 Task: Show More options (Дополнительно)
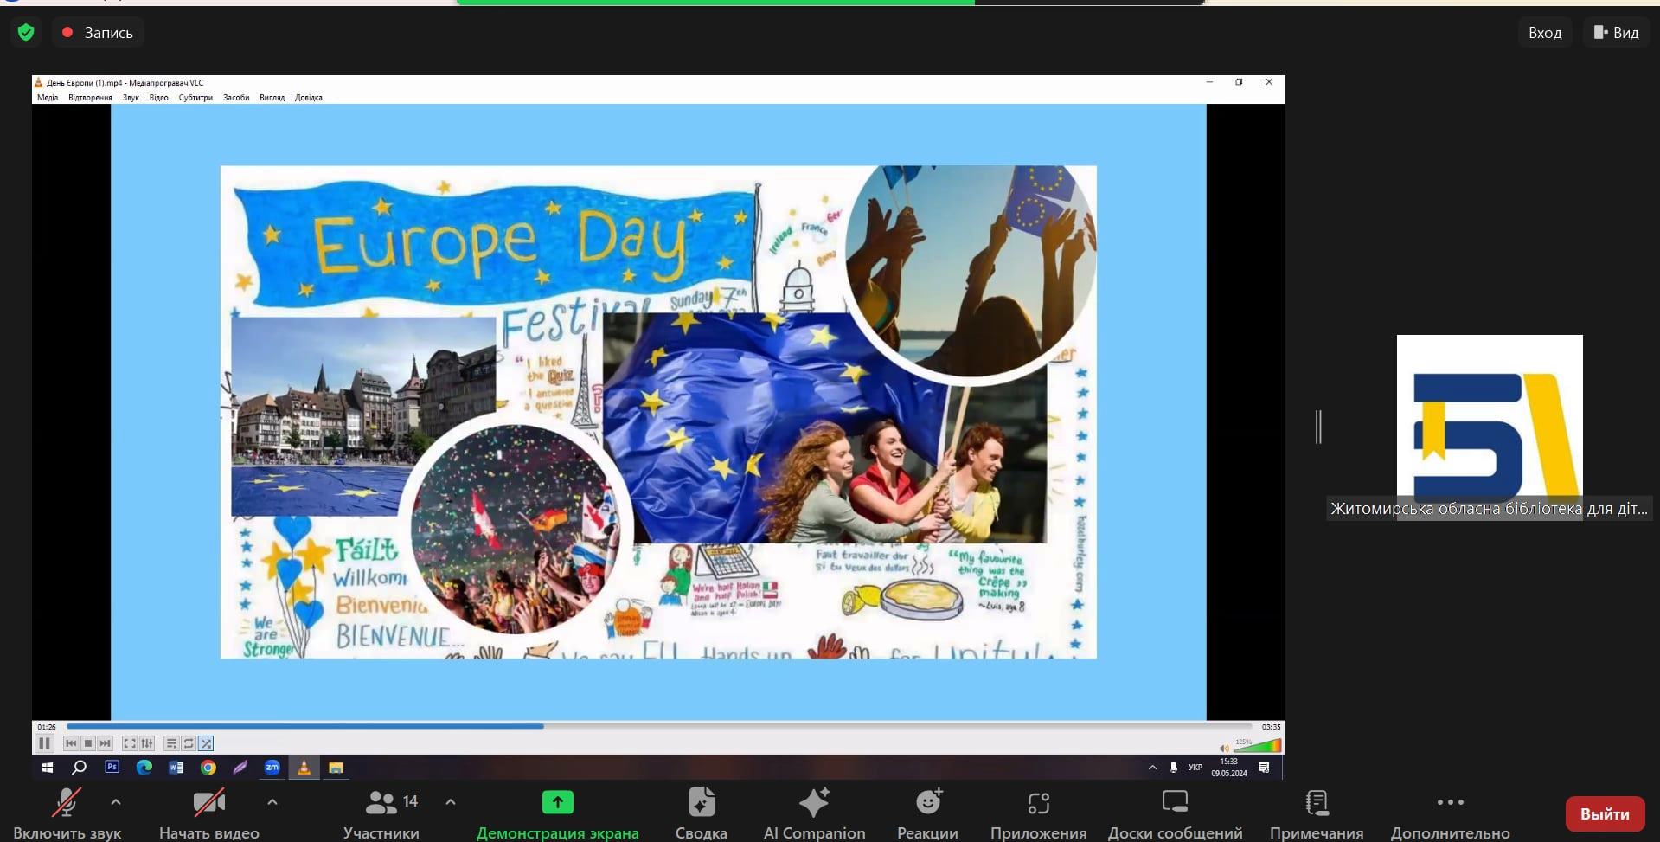1450,813
